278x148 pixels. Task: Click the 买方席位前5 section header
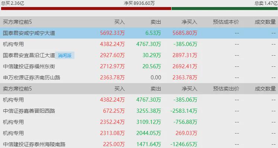tap(17, 22)
